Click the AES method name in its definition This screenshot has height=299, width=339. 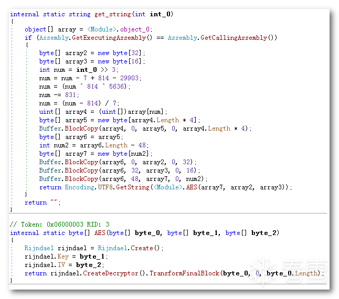(100, 233)
